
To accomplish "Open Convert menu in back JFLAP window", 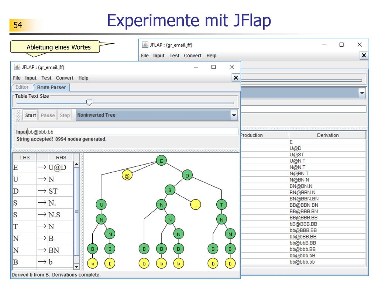I will click(193, 55).
